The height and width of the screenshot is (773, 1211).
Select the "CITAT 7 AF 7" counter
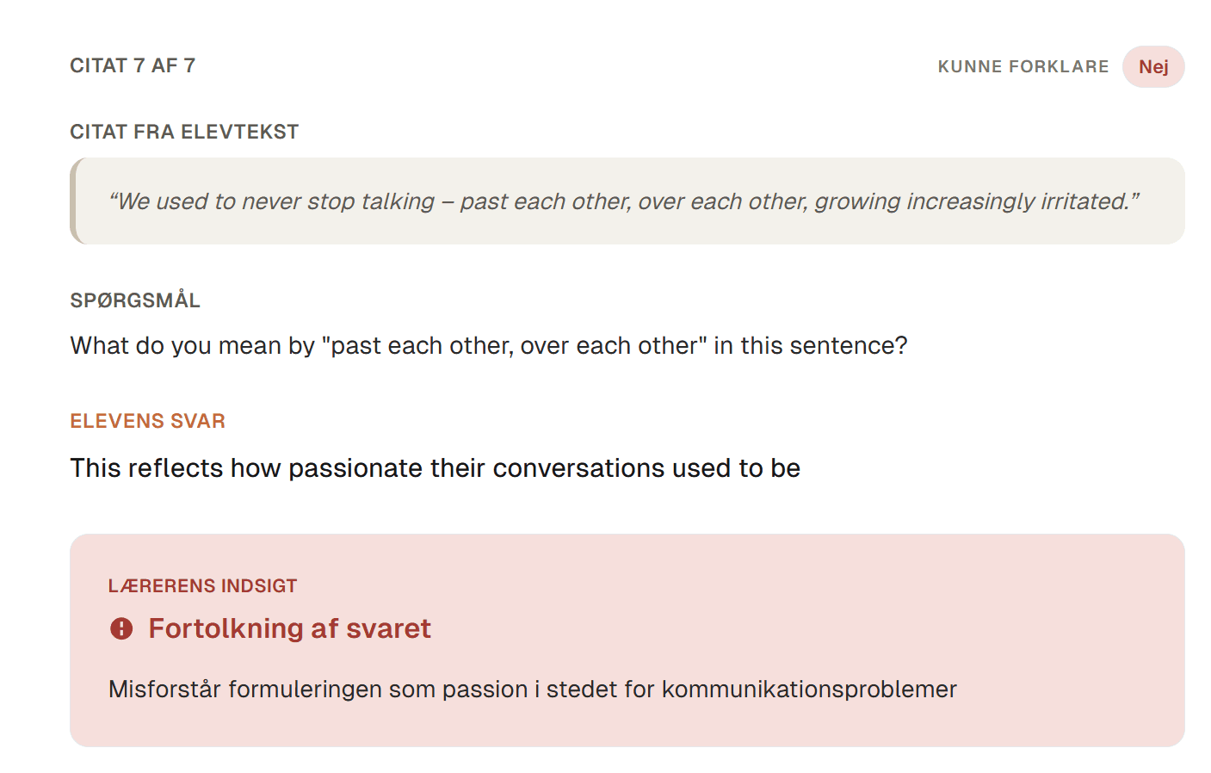[133, 65]
